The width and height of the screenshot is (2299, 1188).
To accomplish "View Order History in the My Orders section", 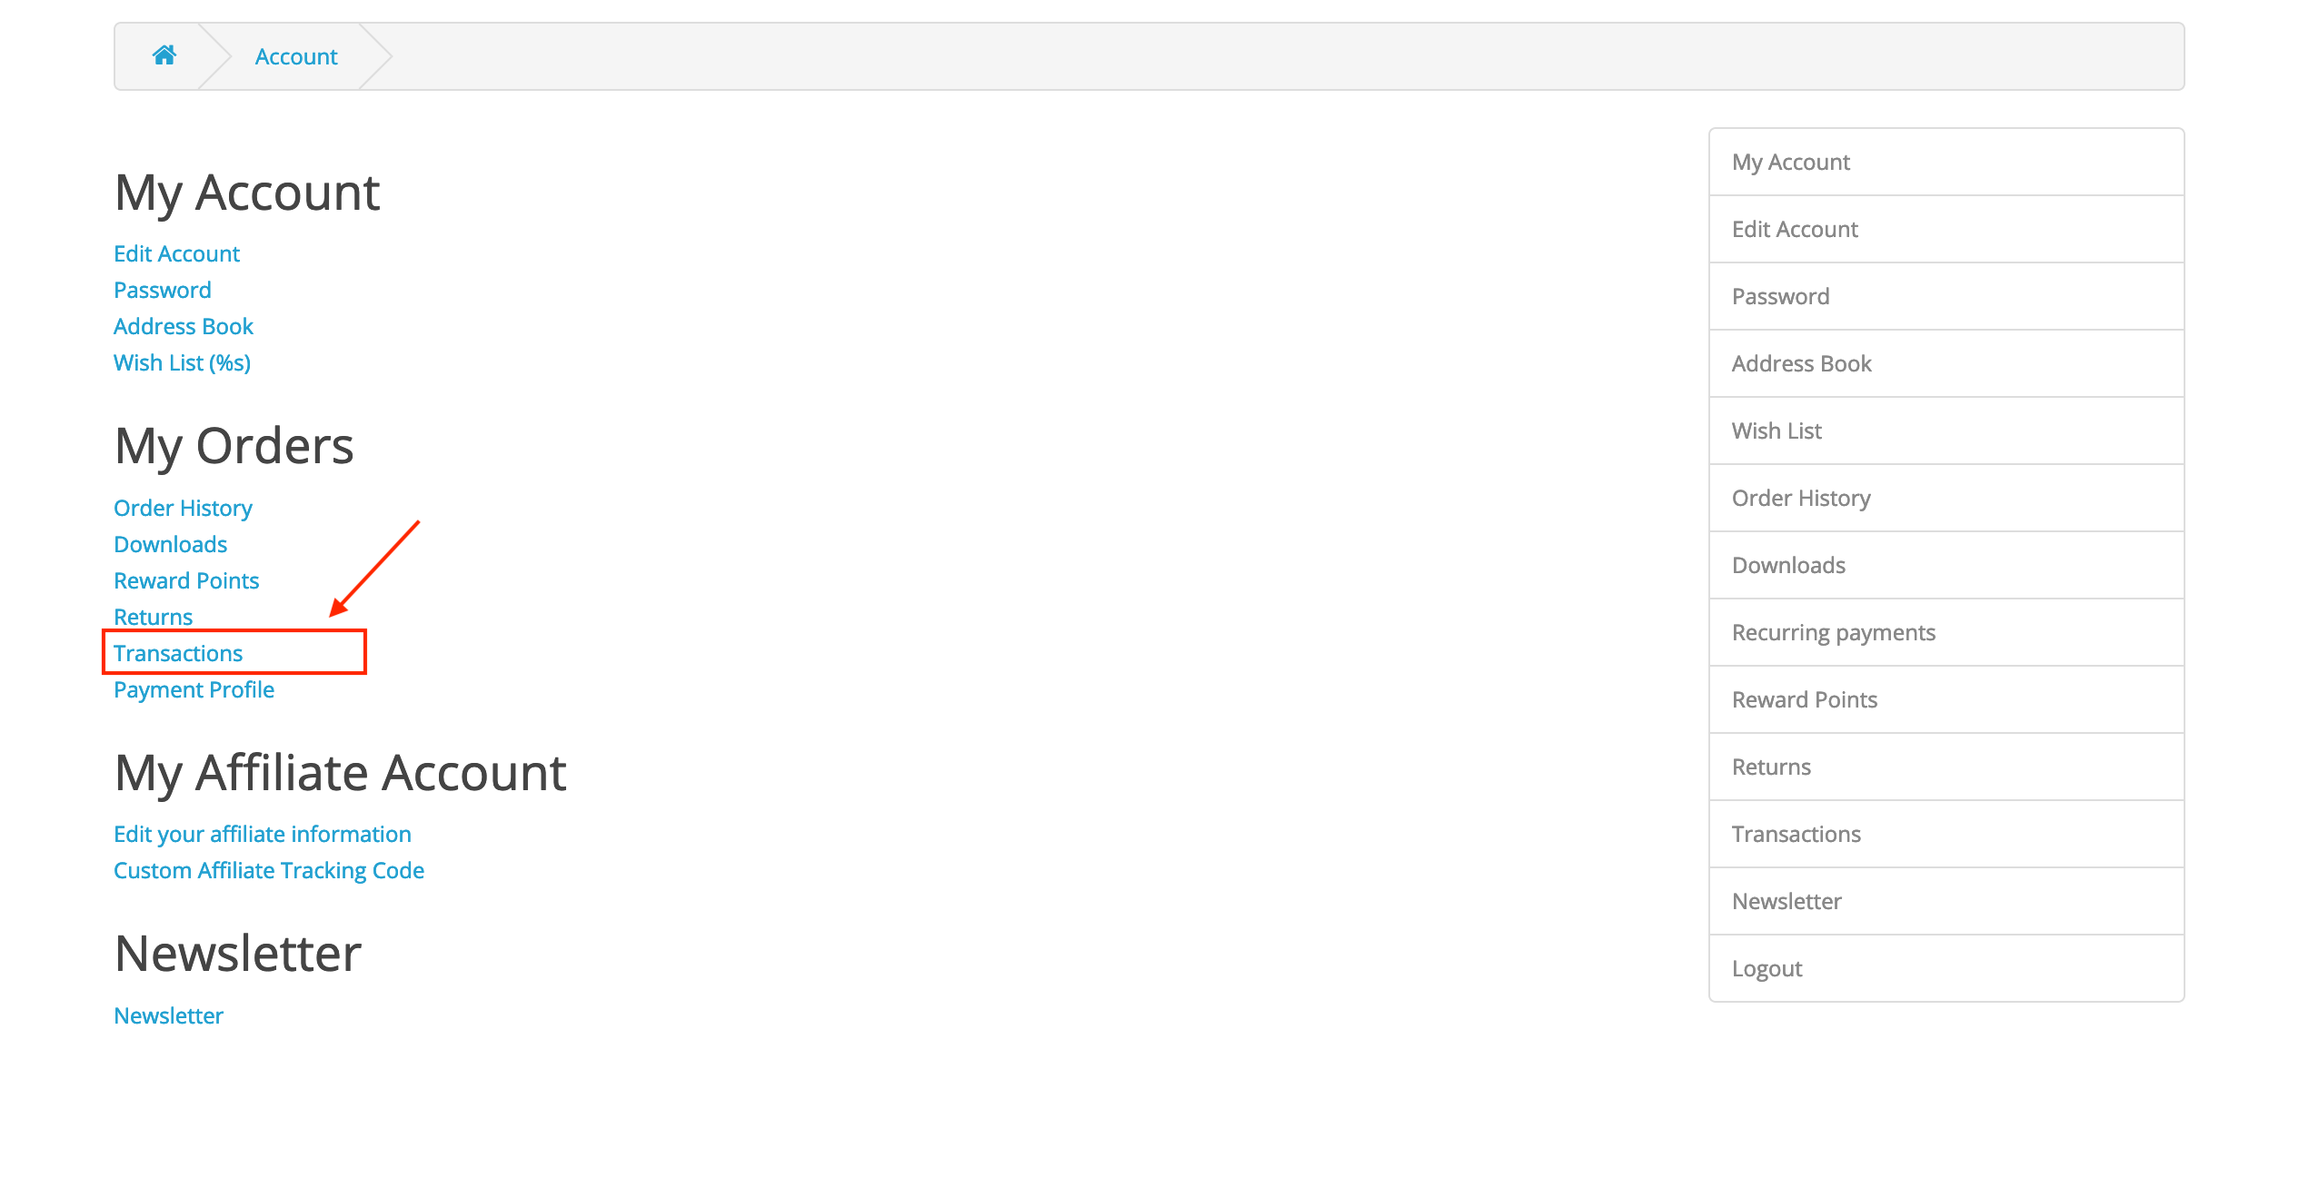I will (183, 508).
